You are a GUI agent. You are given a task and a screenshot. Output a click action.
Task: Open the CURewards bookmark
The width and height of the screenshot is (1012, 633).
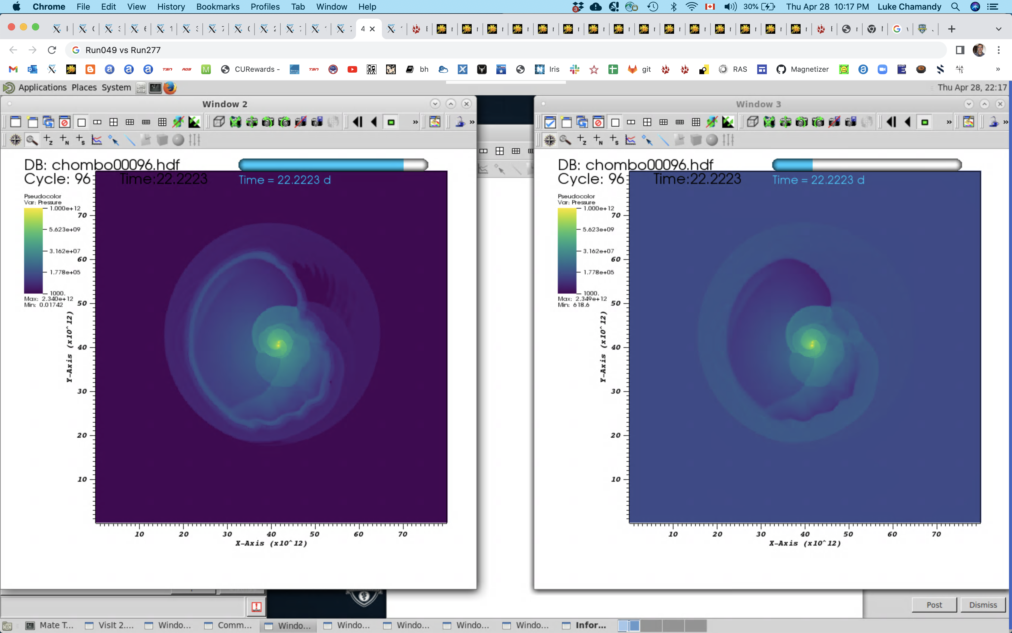(x=250, y=70)
